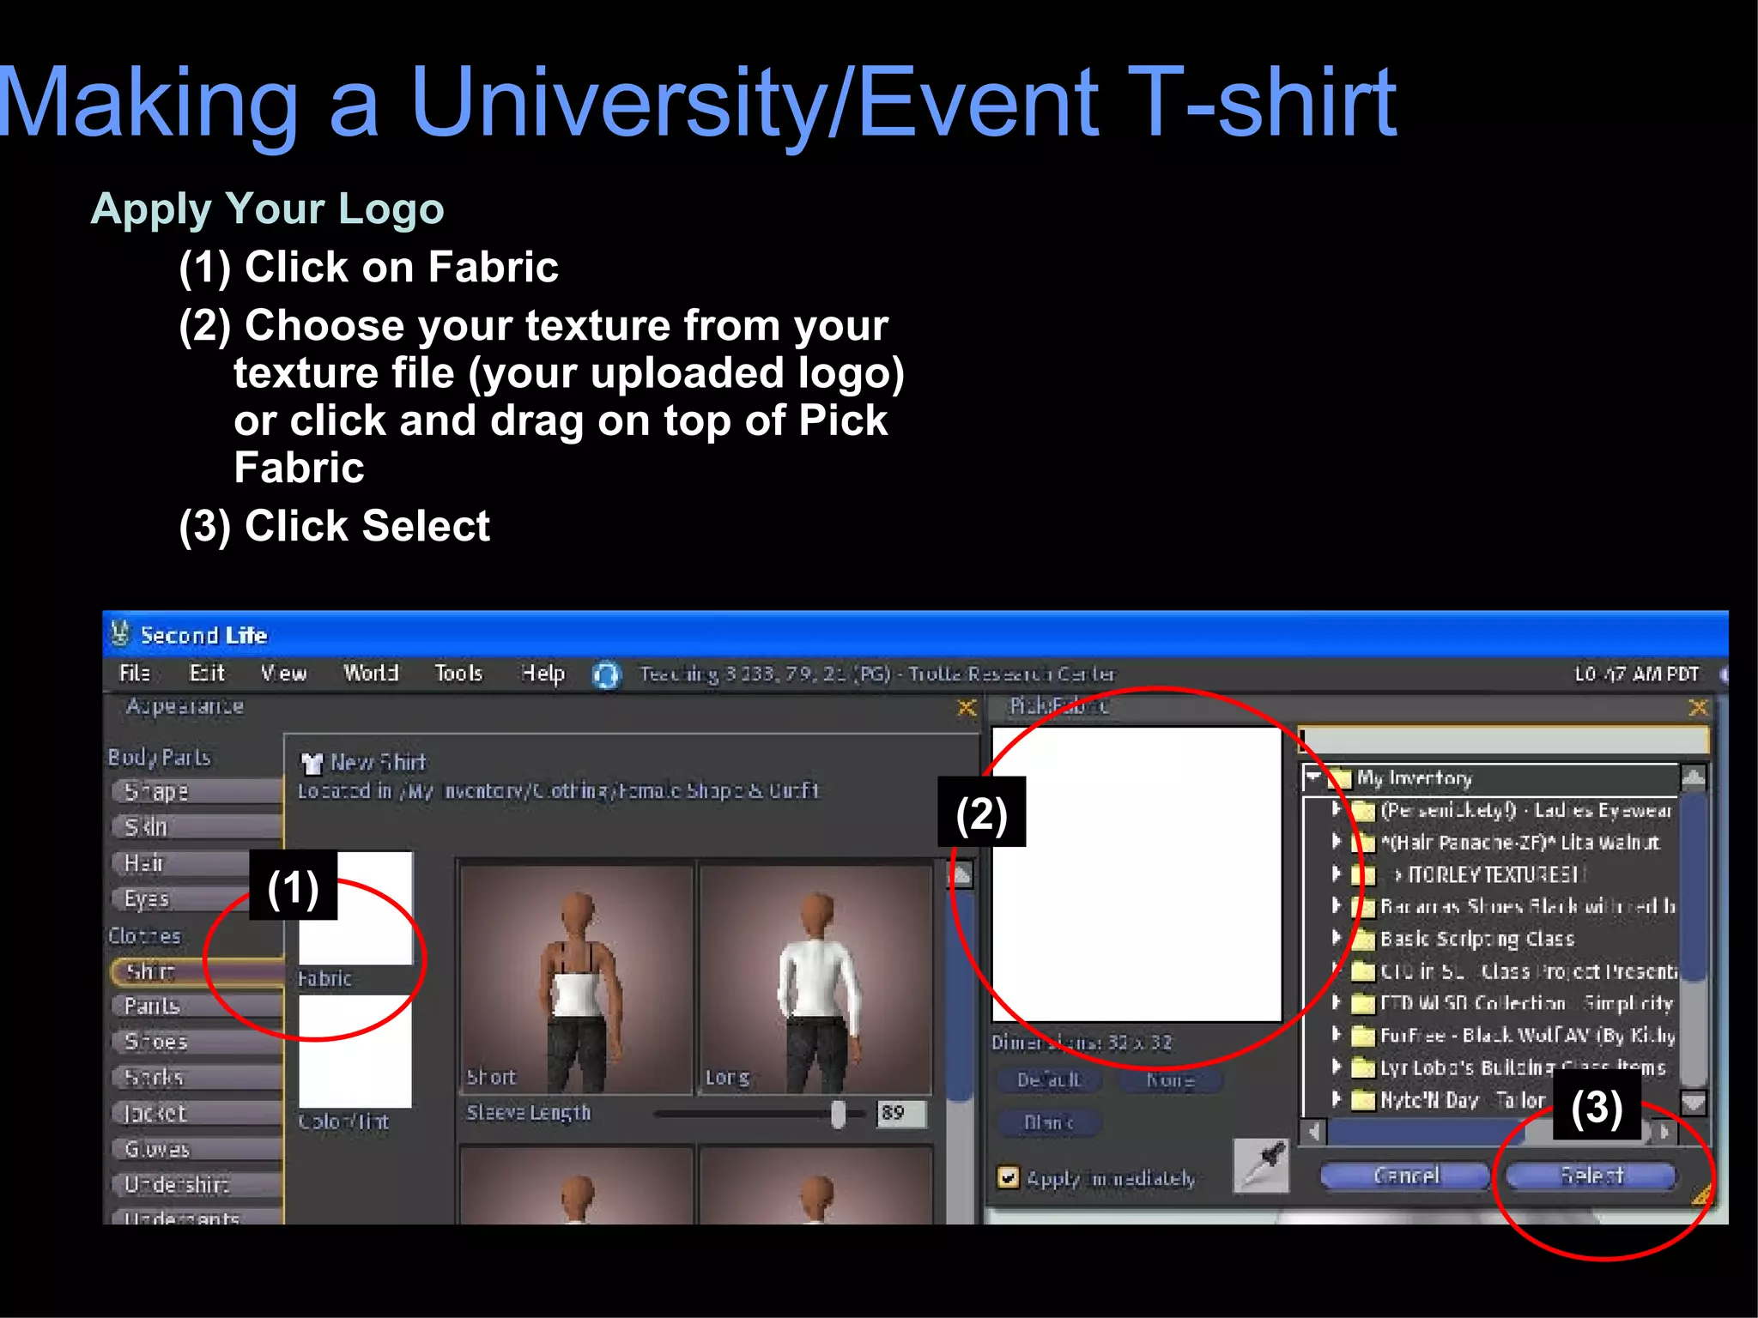
Task: Click the Appearance scrollbar up arrow
Action: pyautogui.click(x=960, y=875)
